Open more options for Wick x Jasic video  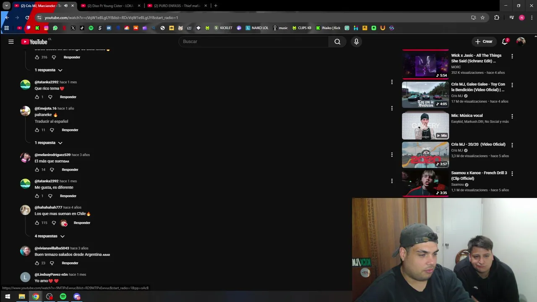512,56
